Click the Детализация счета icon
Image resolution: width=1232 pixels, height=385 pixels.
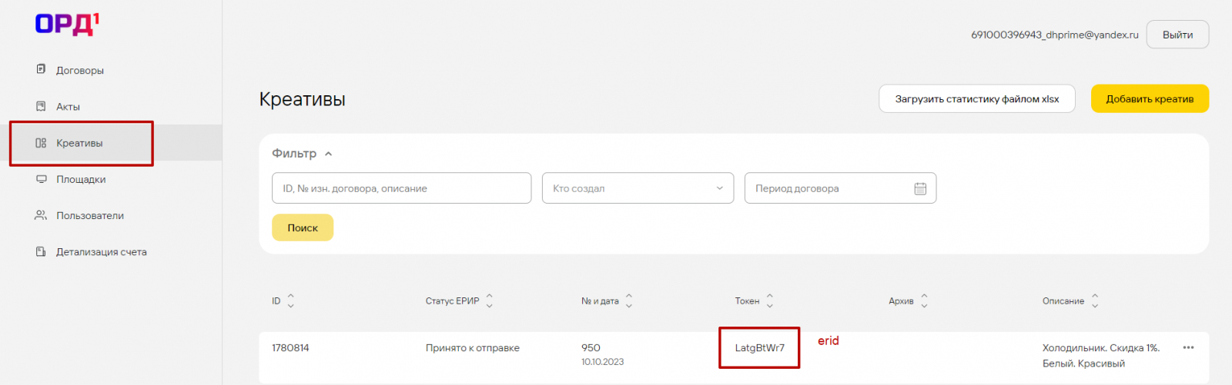pyautogui.click(x=41, y=251)
